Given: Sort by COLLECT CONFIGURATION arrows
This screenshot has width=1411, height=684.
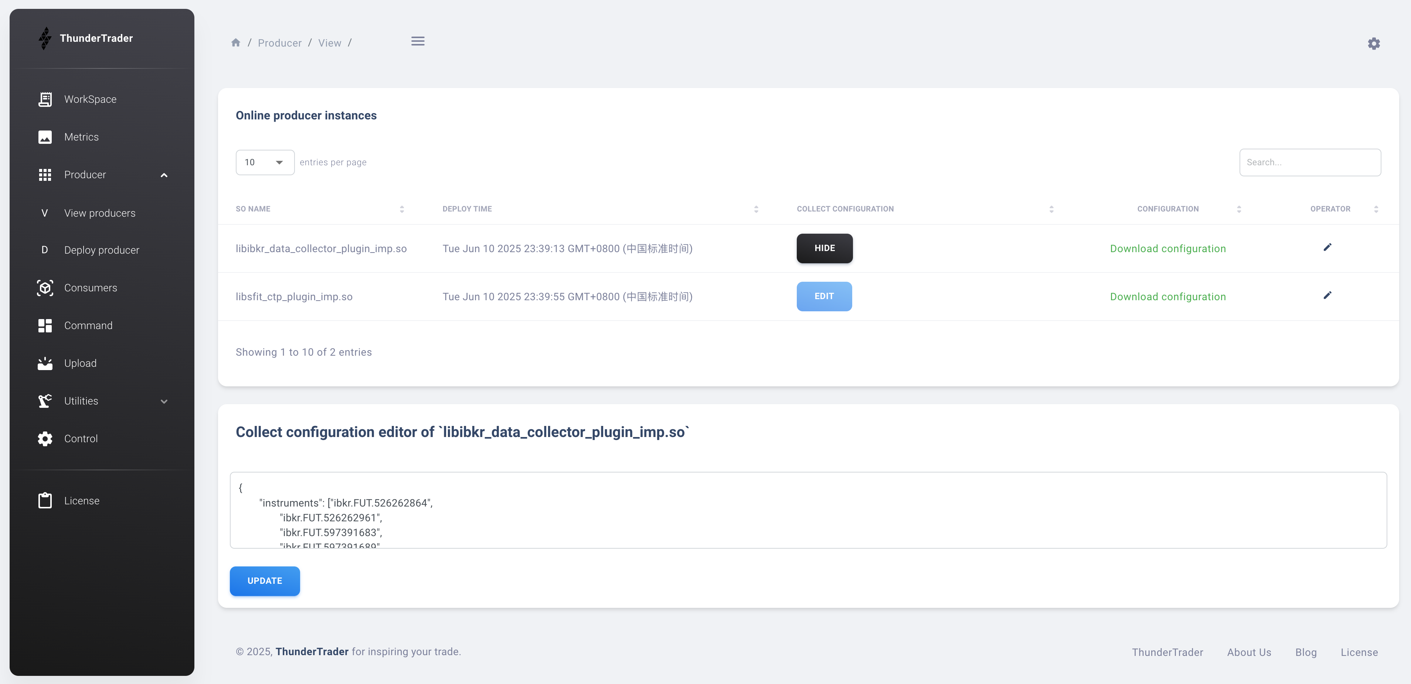Looking at the screenshot, I should point(1052,209).
